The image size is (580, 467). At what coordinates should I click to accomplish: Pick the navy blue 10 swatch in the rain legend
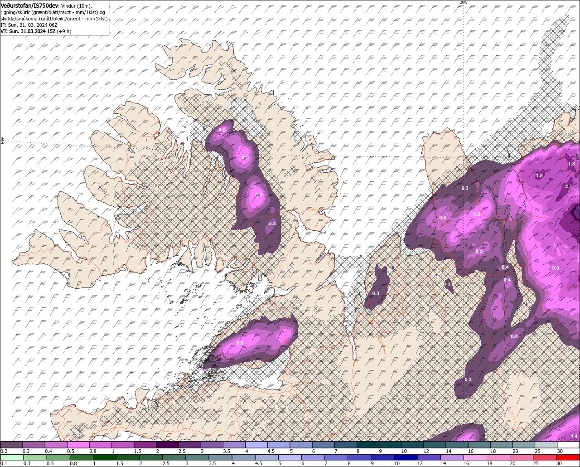406,457
